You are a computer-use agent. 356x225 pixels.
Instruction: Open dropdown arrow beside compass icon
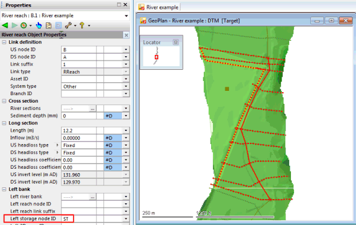30,25
